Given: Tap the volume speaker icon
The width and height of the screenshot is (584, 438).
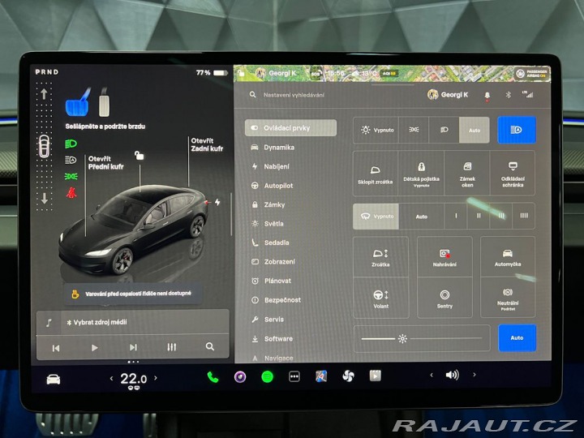Looking at the screenshot, I should tap(452, 375).
